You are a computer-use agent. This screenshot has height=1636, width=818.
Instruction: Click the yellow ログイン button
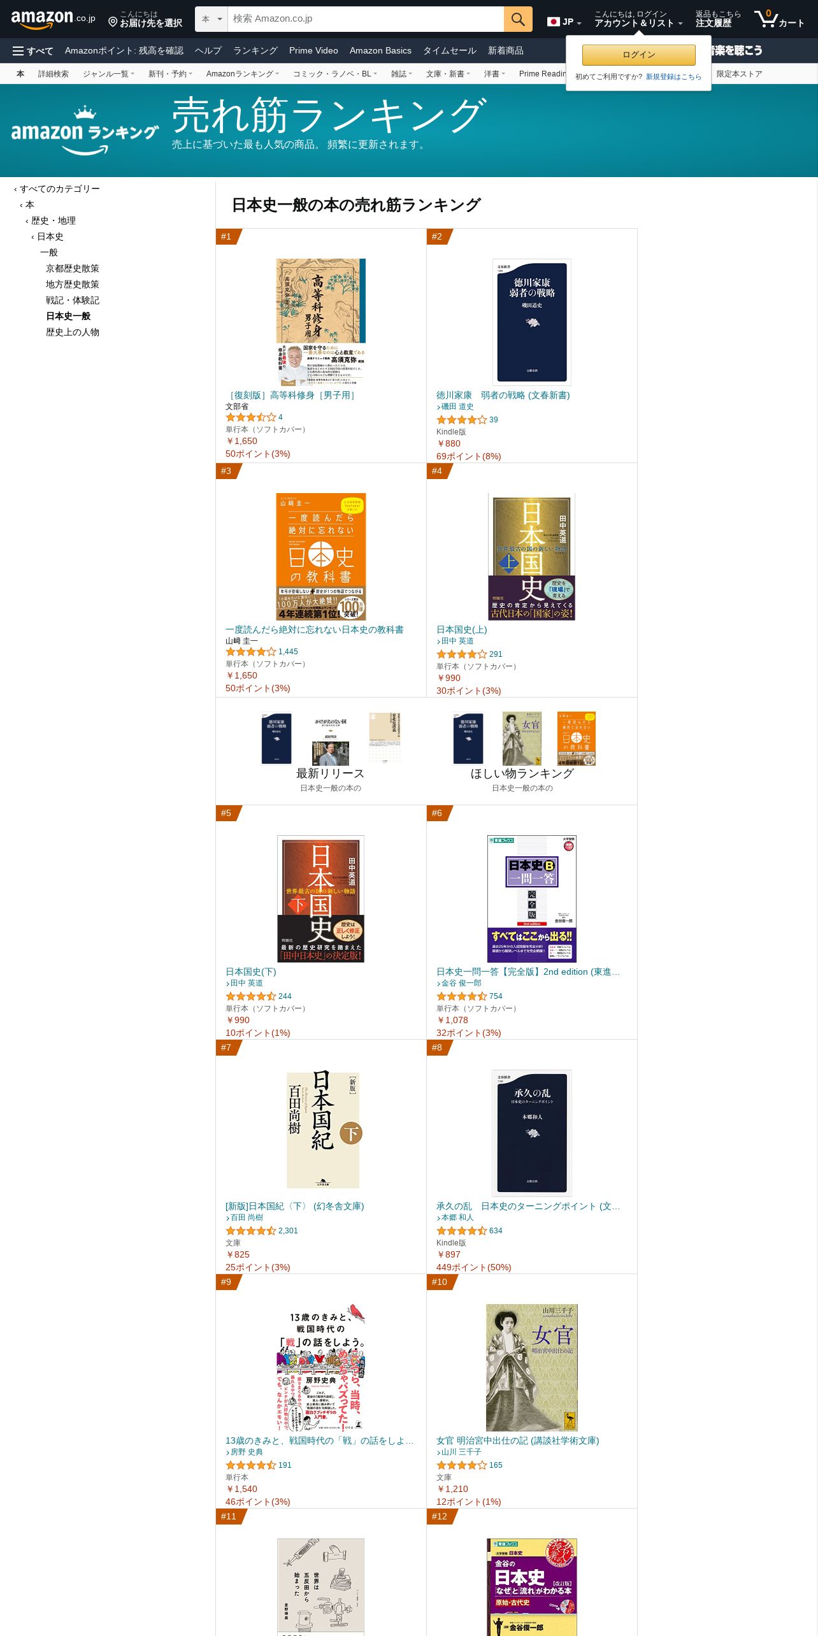638,55
